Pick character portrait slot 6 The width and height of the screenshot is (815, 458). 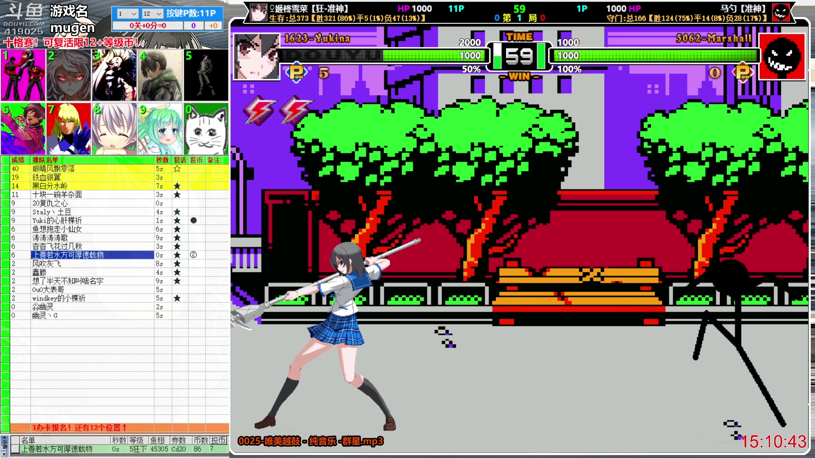pyautogui.click(x=23, y=128)
